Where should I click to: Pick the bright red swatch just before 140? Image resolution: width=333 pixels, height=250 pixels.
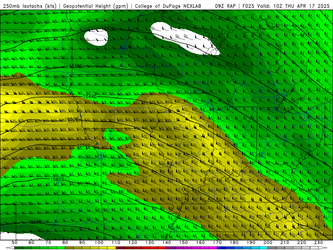(162, 248)
